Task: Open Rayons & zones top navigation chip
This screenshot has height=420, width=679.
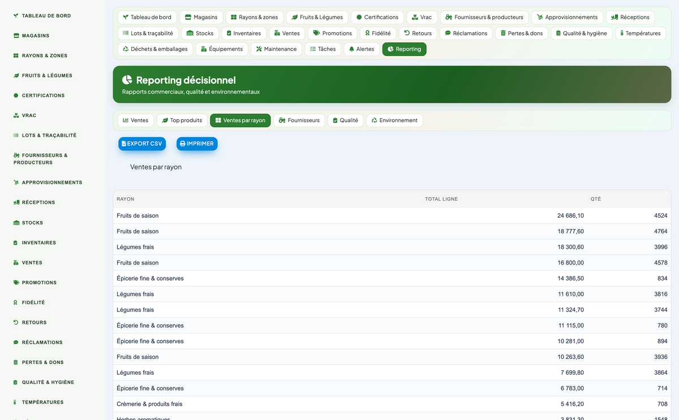Action: (x=255, y=18)
